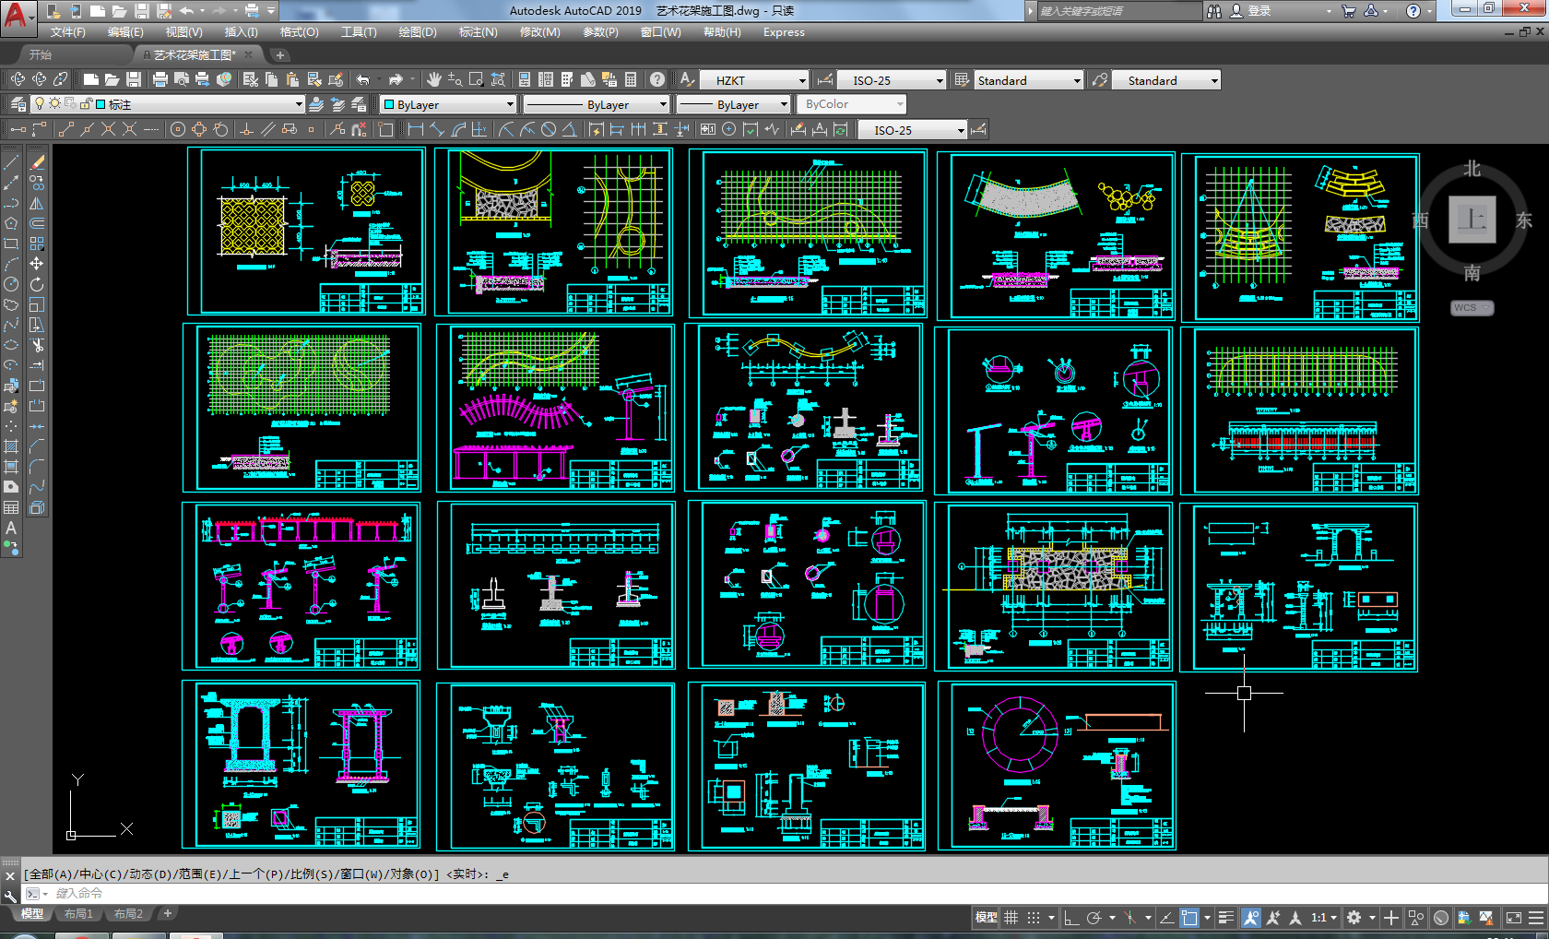Toggle grid display in status bar
This screenshot has width=1549, height=939.
(1011, 918)
